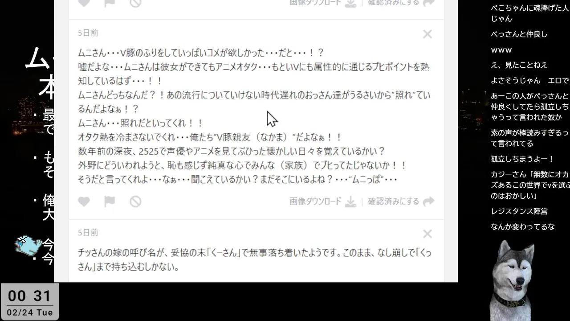Click download arrow icon on top card

coord(351,3)
